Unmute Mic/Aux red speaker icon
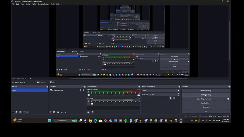The height and width of the screenshot is (137, 244). 89,104
